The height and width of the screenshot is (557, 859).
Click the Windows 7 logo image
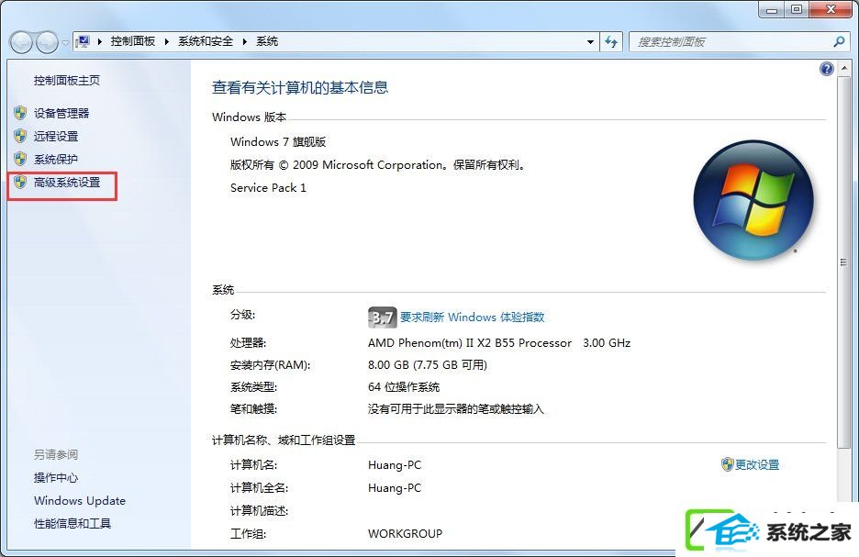pyautogui.click(x=753, y=200)
